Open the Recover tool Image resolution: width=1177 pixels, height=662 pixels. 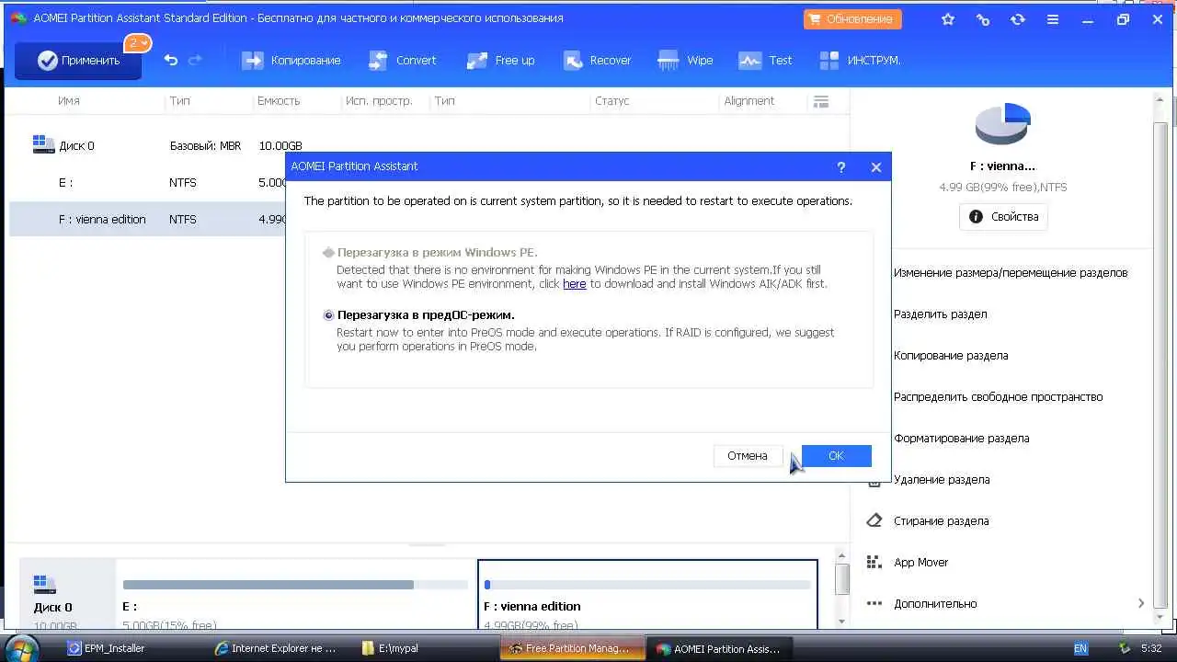597,60
